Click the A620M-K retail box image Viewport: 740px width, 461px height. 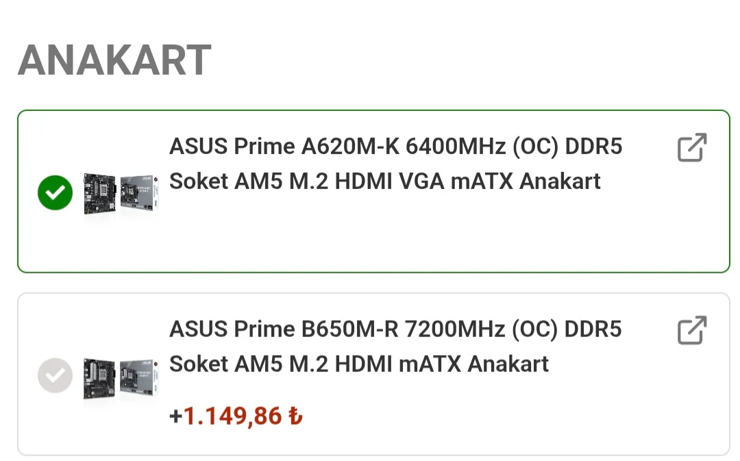[x=138, y=193]
